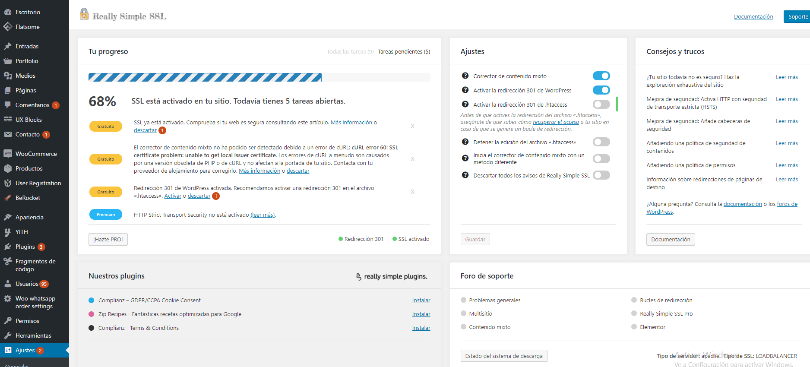Image resolution: width=810 pixels, height=367 pixels.
Task: Enable Detener la edición del archivo .htaccess
Action: [x=601, y=142]
